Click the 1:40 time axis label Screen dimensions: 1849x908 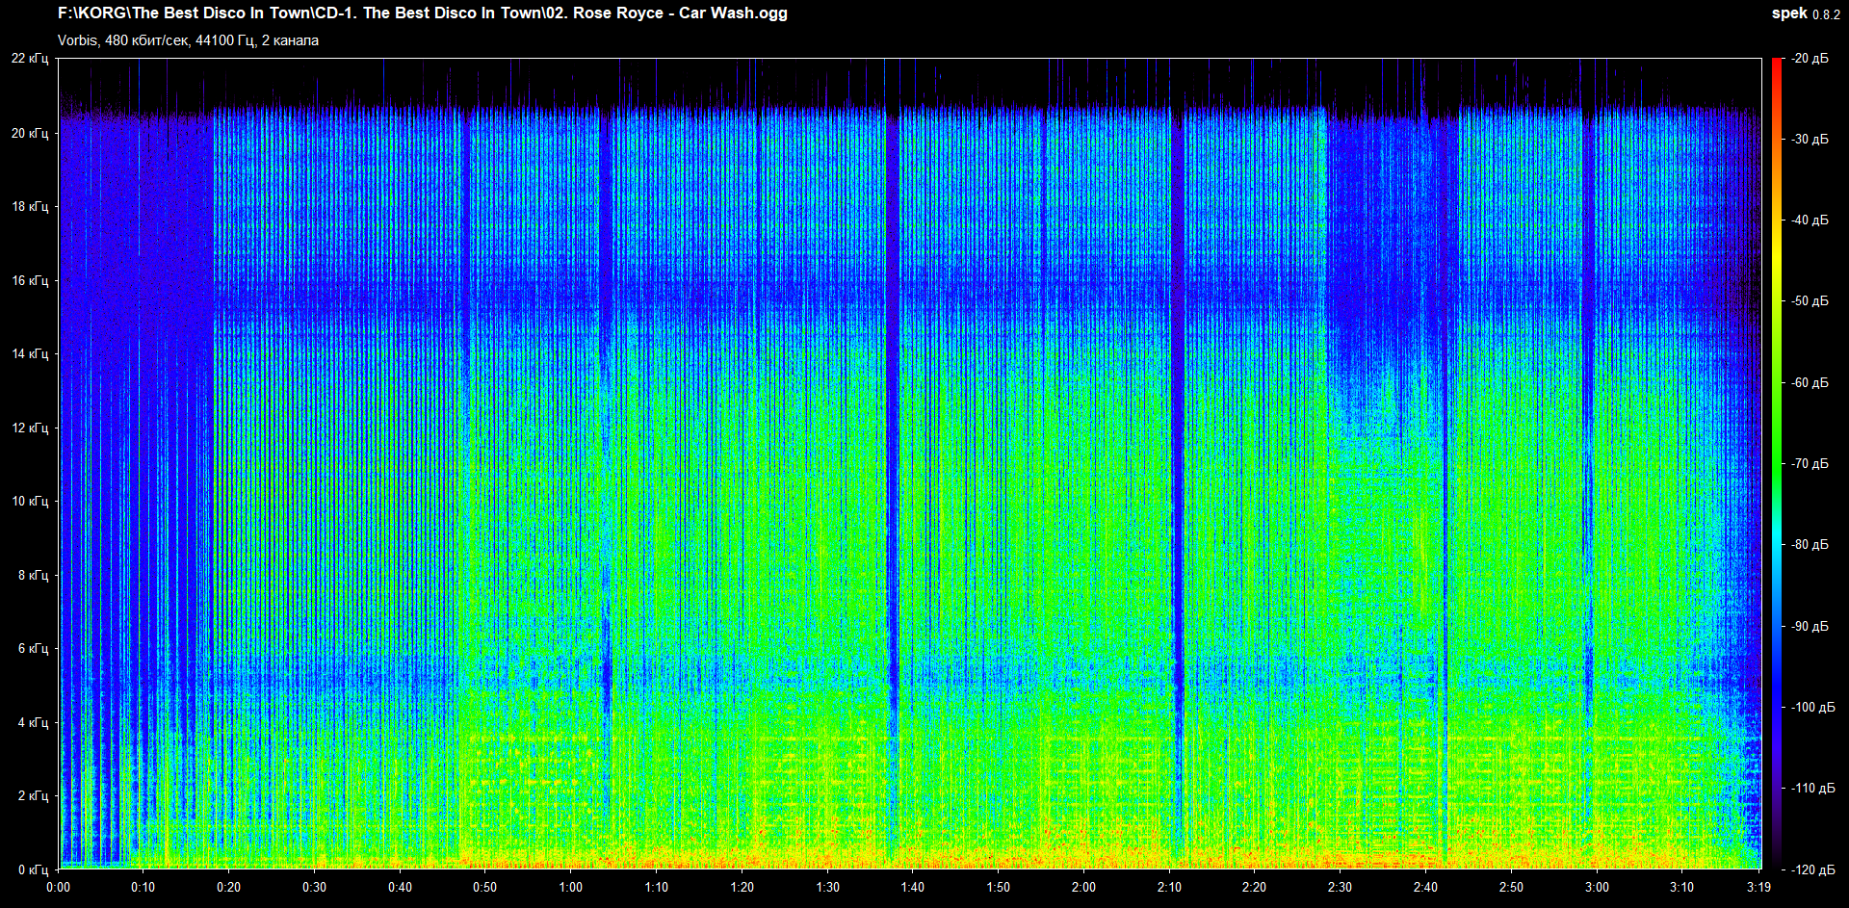tap(913, 887)
